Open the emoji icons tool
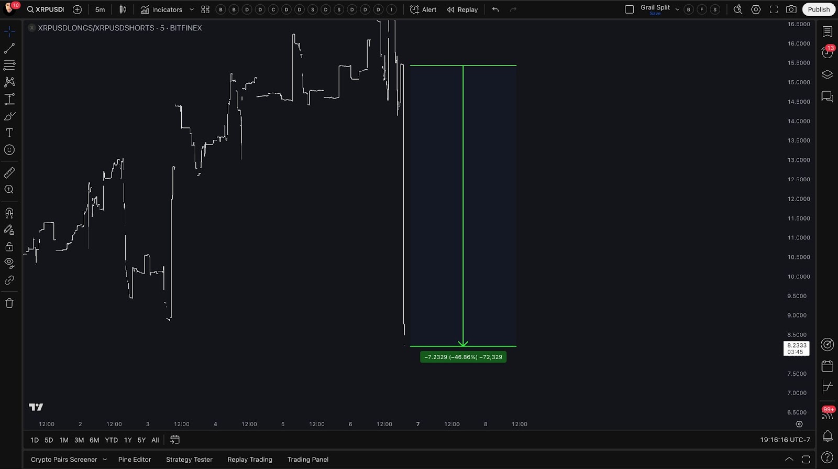The height and width of the screenshot is (469, 838). pos(9,150)
